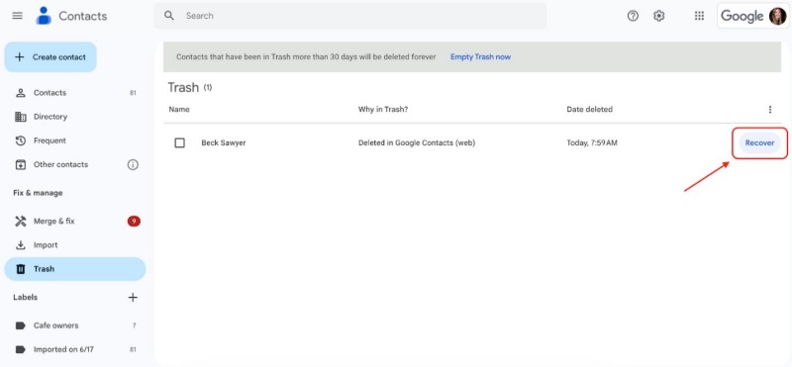Open the main hamburger menu
792x367 pixels.
17,16
